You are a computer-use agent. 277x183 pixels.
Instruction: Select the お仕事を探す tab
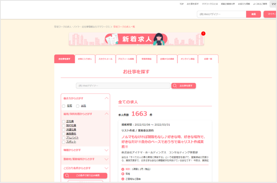coord(64,59)
